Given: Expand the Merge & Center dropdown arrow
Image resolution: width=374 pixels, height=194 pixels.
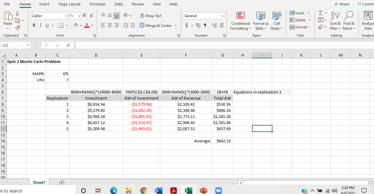Looking at the screenshot, I should (176, 26).
